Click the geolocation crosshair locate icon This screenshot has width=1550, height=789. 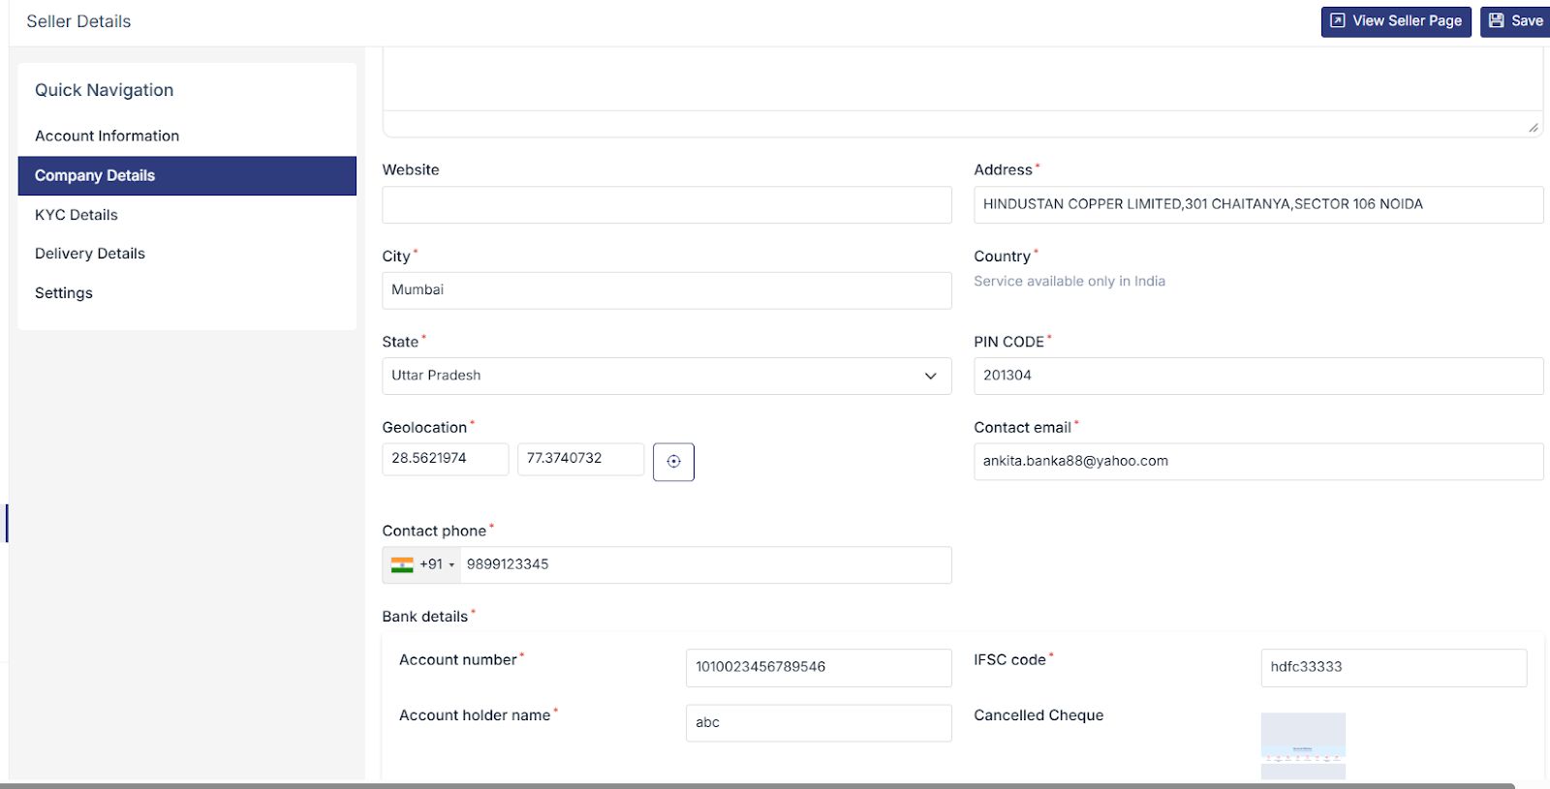[x=673, y=462]
